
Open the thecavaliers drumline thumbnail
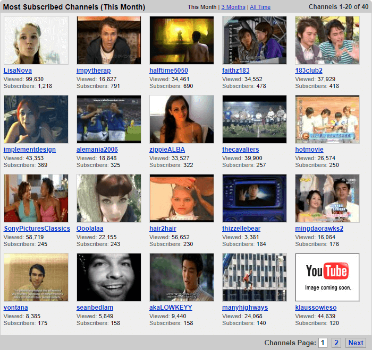point(255,119)
